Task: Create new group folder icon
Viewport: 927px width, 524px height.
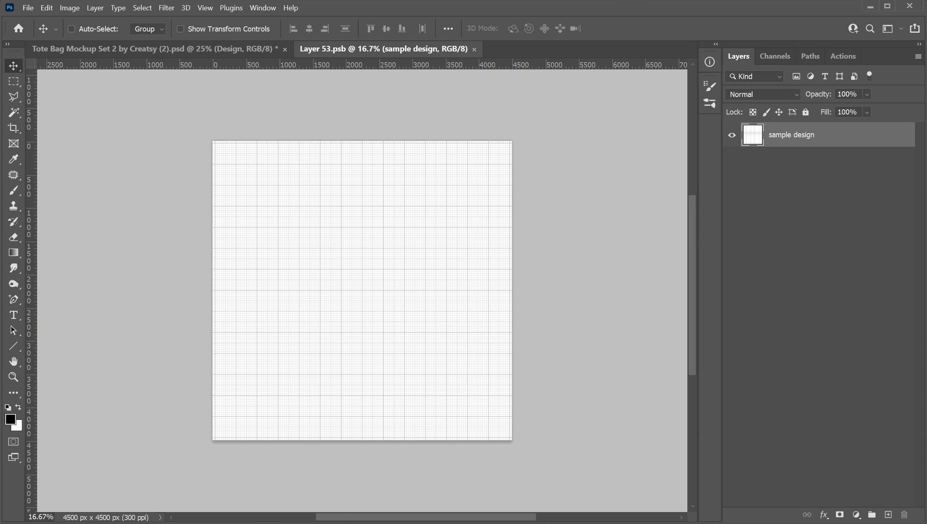Action: coord(872,515)
